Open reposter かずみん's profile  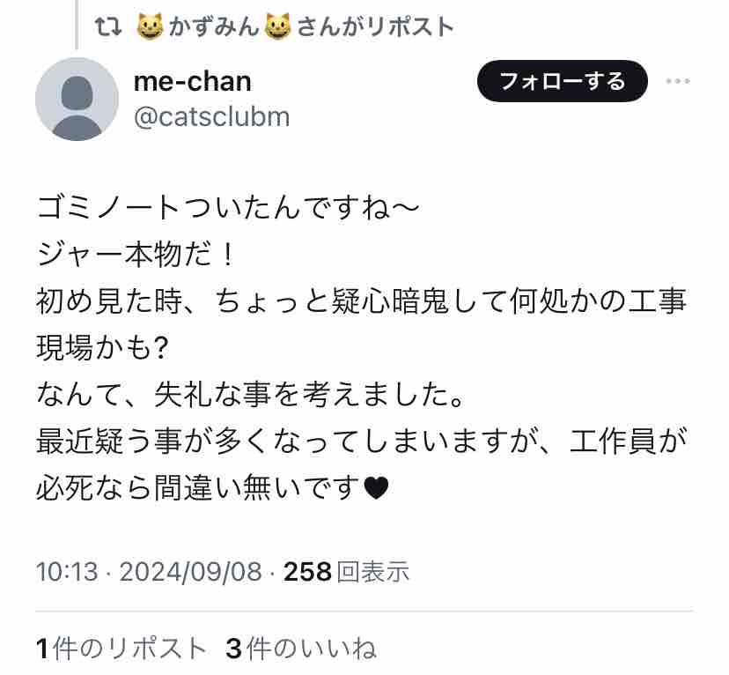pyautogui.click(x=215, y=26)
